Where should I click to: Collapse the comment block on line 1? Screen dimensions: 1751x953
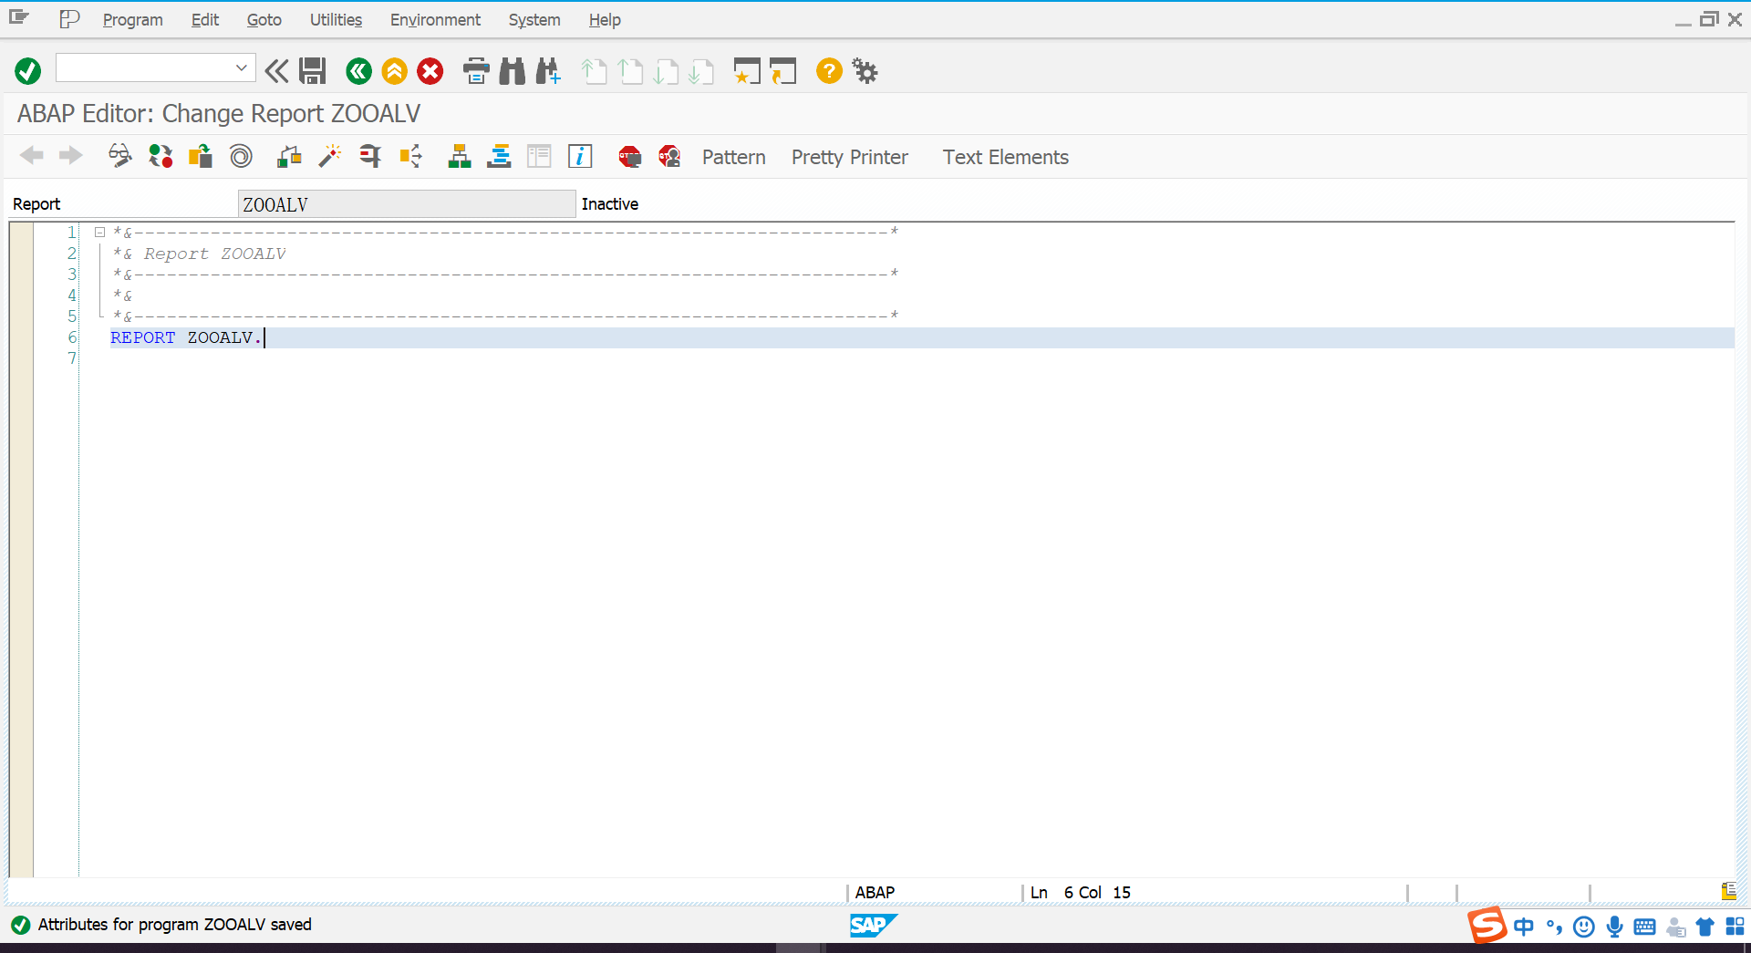pyautogui.click(x=100, y=232)
